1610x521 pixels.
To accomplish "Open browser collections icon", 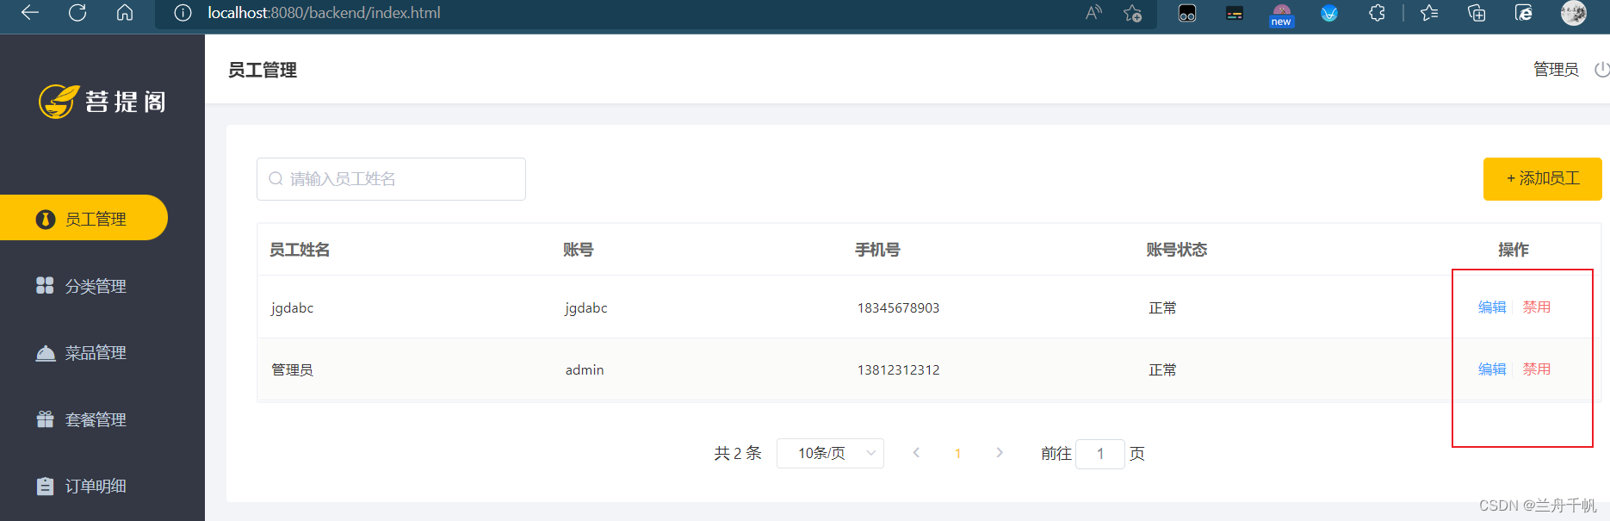I will coord(1477,13).
